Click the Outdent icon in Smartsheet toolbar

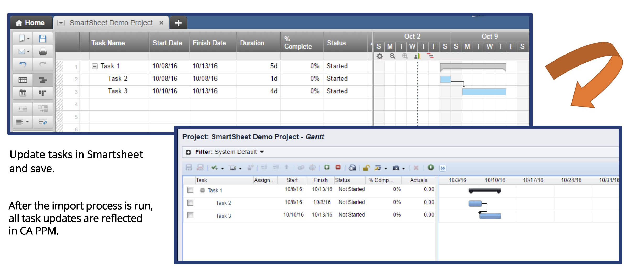pos(23,109)
